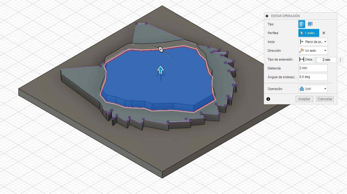Open the Dirección 'Un lado' dropdown
This screenshot has width=347, height=194.
pos(313,51)
